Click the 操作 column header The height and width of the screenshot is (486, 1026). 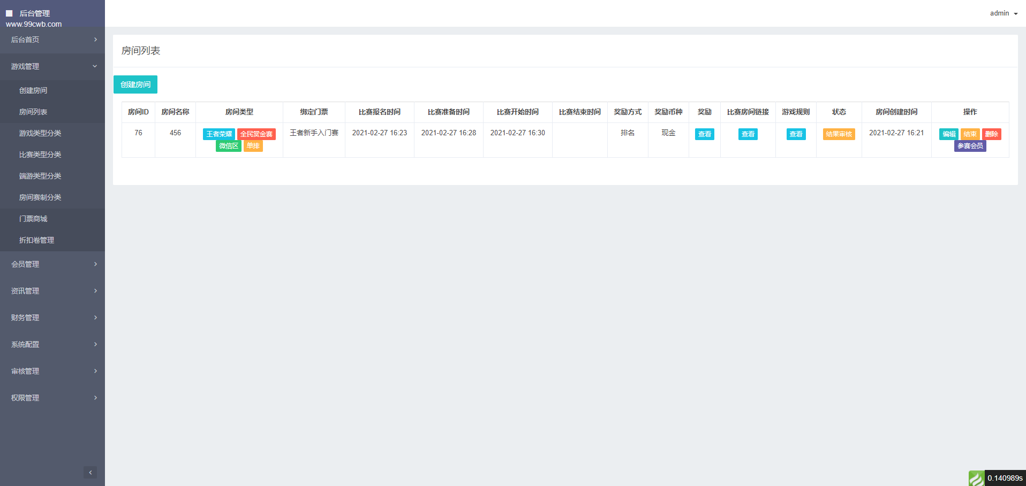970,112
